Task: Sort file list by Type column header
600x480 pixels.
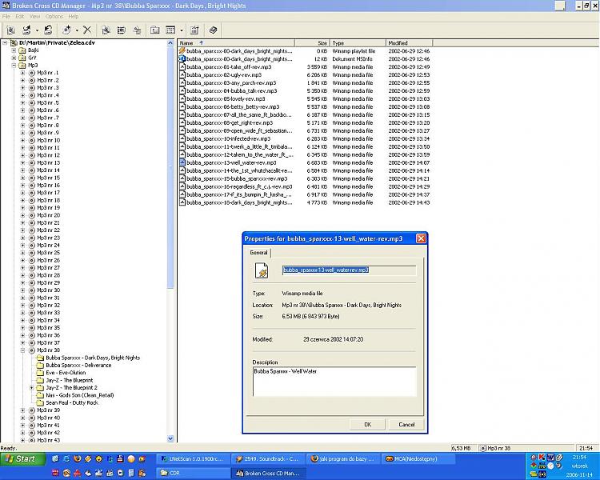Action: click(x=358, y=43)
